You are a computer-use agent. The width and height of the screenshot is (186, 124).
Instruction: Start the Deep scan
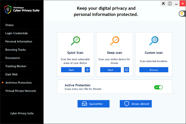pos(110,70)
